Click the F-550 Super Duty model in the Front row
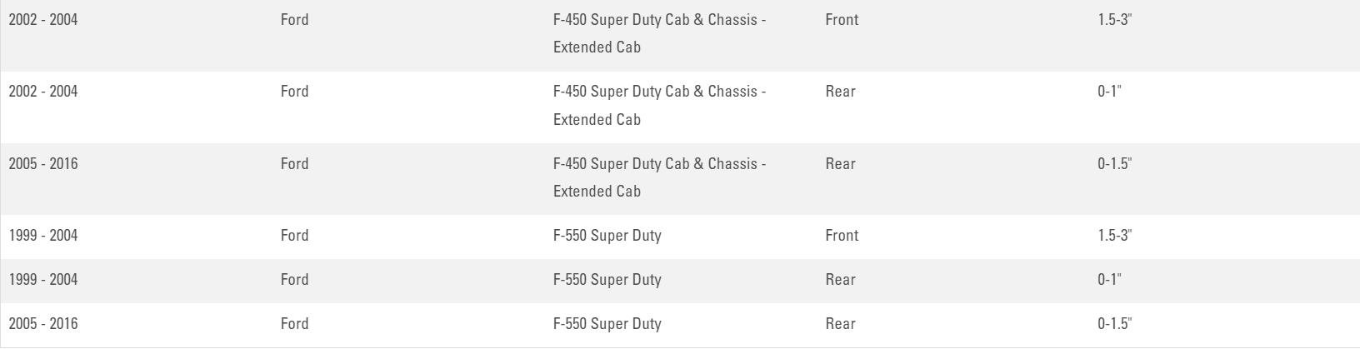The image size is (1360, 349). pyautogui.click(x=607, y=236)
